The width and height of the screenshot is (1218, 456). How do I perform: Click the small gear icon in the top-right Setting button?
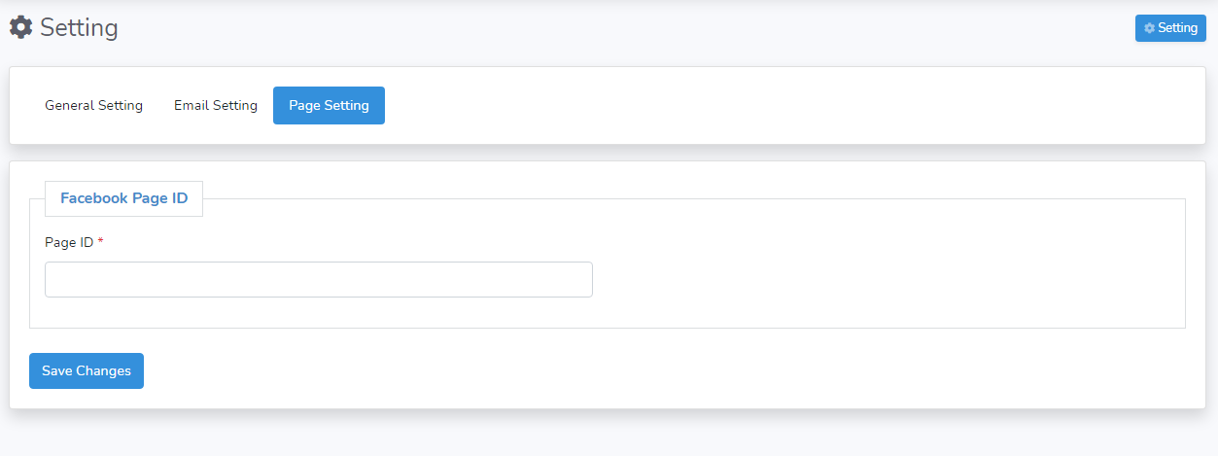[1149, 28]
